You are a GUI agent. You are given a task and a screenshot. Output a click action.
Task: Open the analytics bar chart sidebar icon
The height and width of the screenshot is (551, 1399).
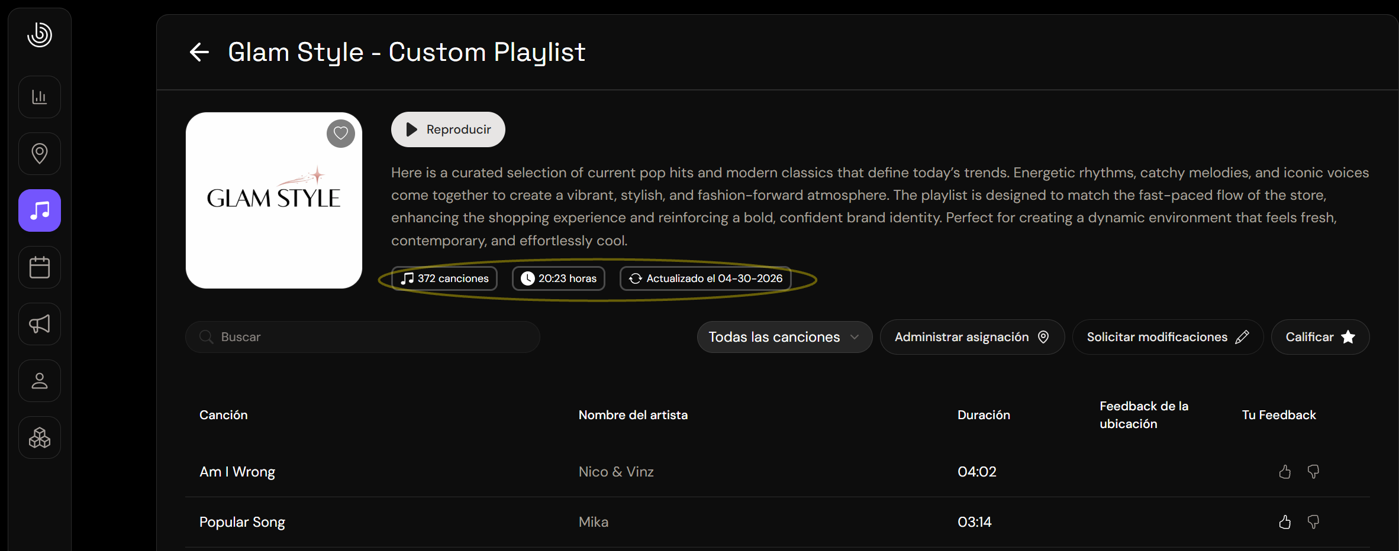(40, 97)
